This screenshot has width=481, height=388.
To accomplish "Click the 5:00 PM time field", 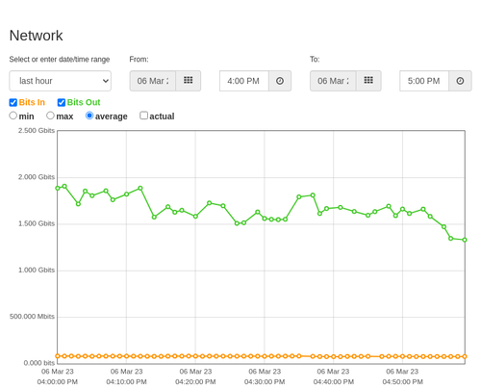I will pyautogui.click(x=424, y=81).
